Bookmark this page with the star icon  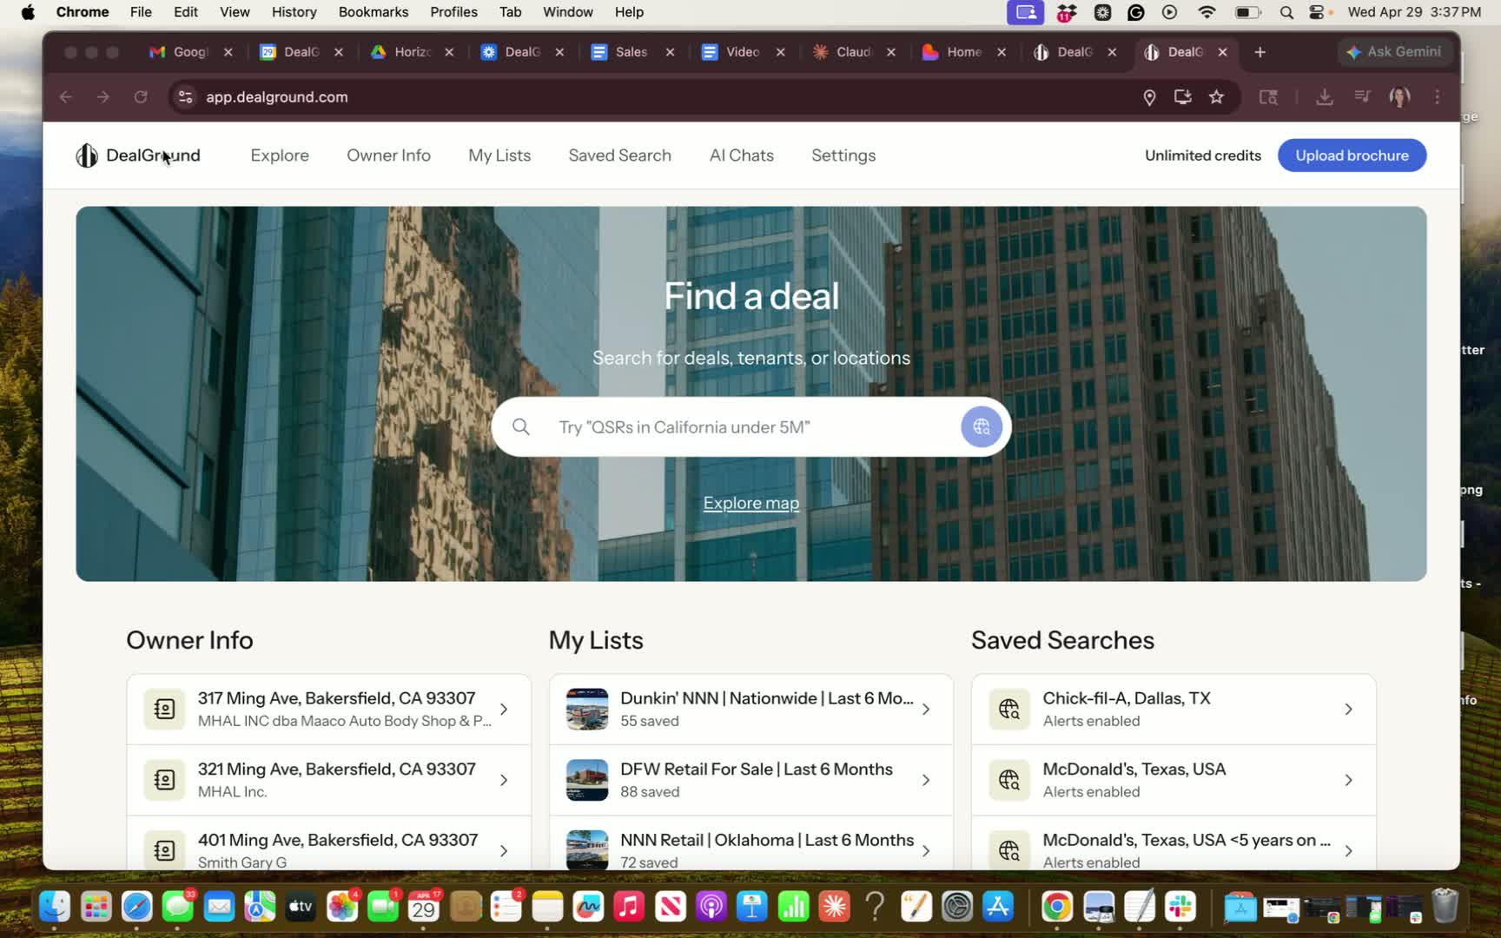pyautogui.click(x=1216, y=96)
